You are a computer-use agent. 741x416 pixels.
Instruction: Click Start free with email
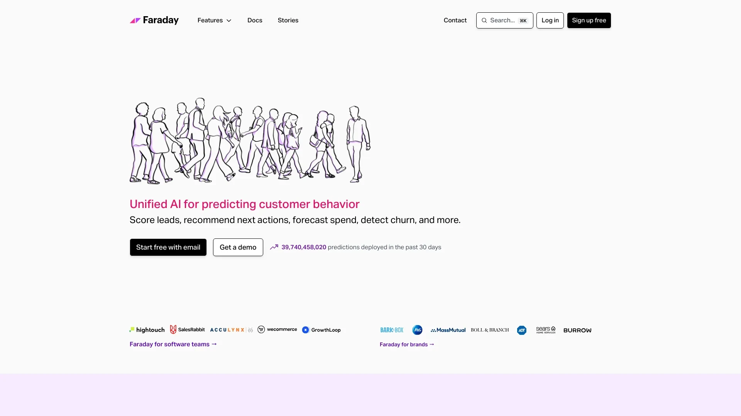point(168,247)
